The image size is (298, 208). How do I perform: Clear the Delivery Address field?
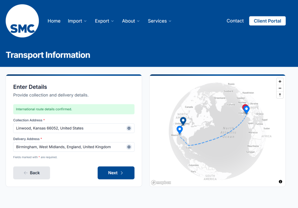click(x=129, y=147)
